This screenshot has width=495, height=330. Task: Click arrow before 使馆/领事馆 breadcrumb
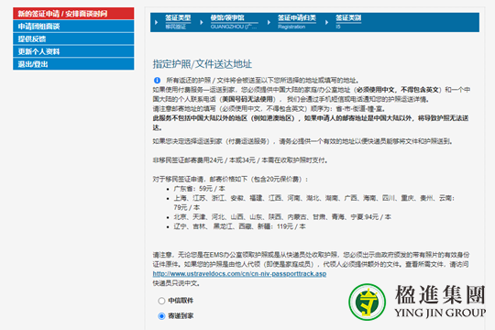click(202, 22)
